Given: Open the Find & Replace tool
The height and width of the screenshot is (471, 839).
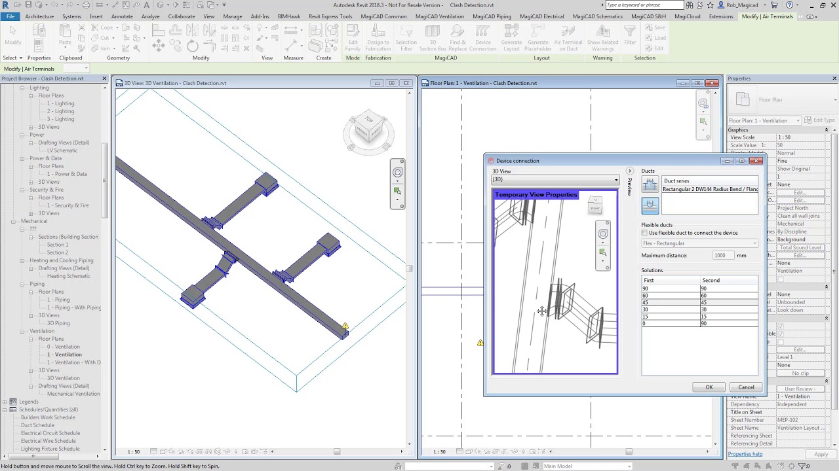Looking at the screenshot, I should point(458,37).
